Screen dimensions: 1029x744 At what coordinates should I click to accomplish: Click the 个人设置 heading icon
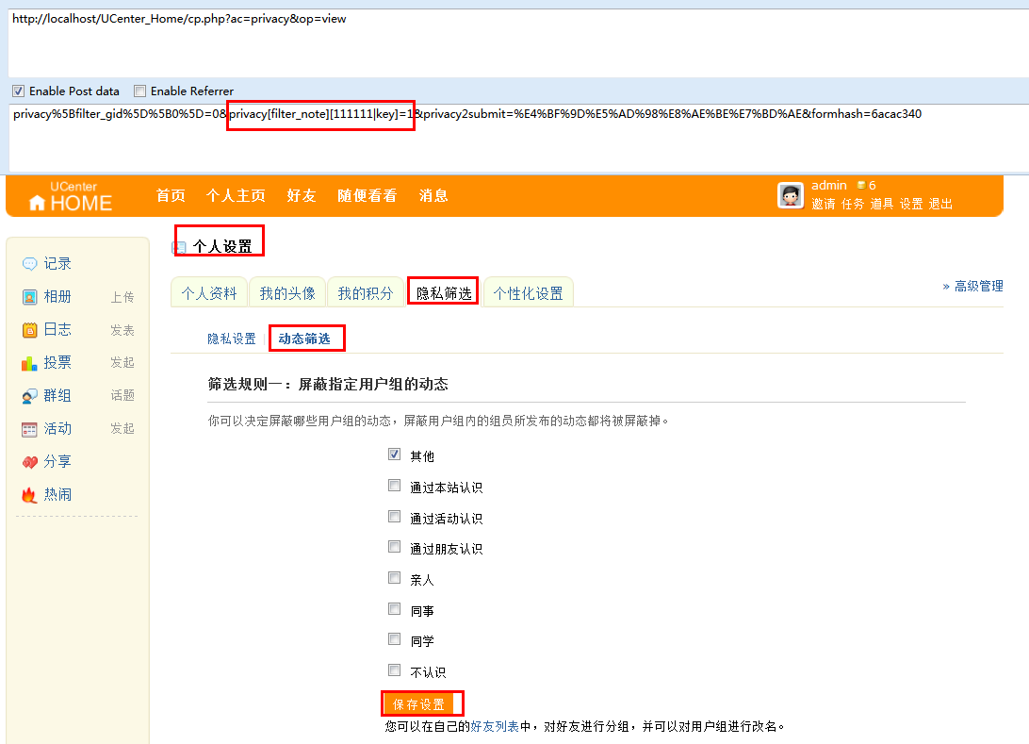(x=178, y=248)
